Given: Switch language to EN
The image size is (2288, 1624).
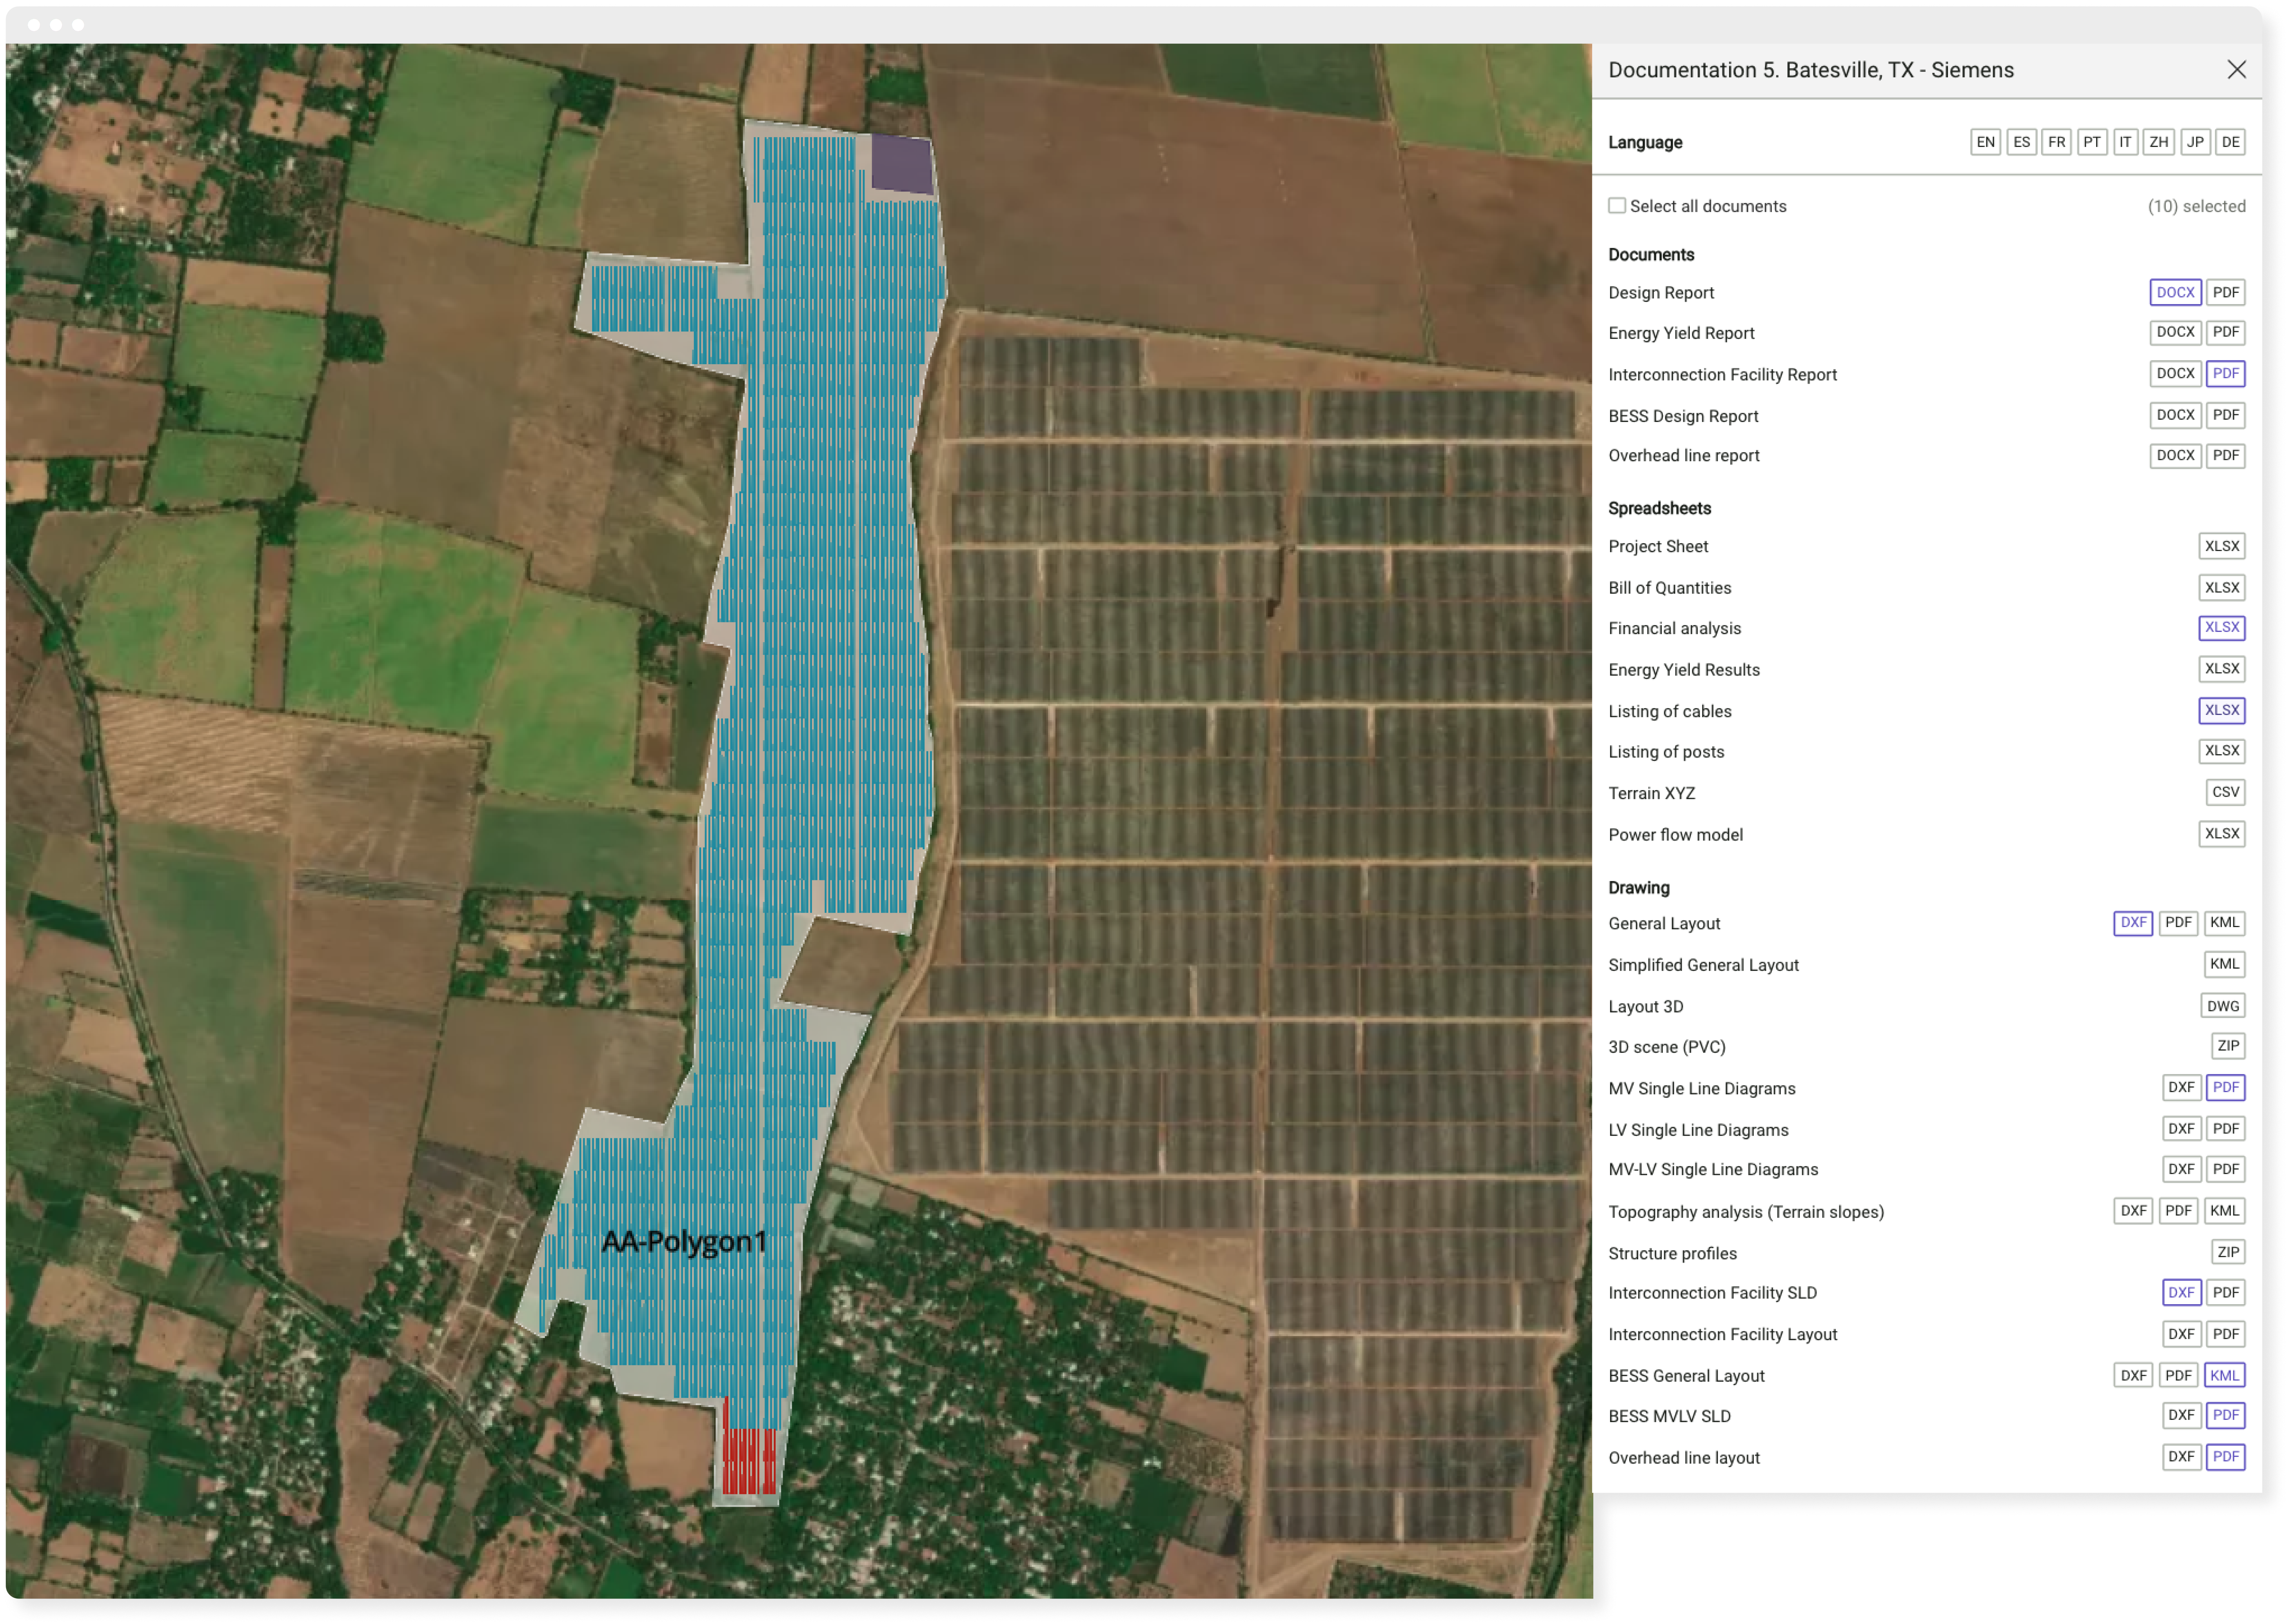Looking at the screenshot, I should coord(1985,142).
